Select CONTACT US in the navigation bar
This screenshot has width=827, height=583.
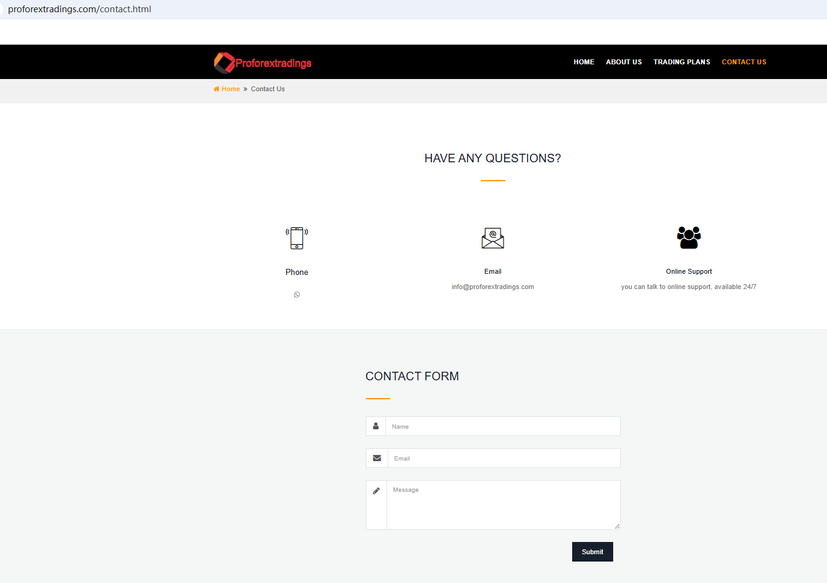[x=744, y=62]
